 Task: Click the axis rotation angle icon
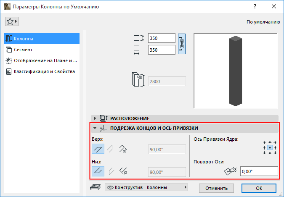coord(231,171)
